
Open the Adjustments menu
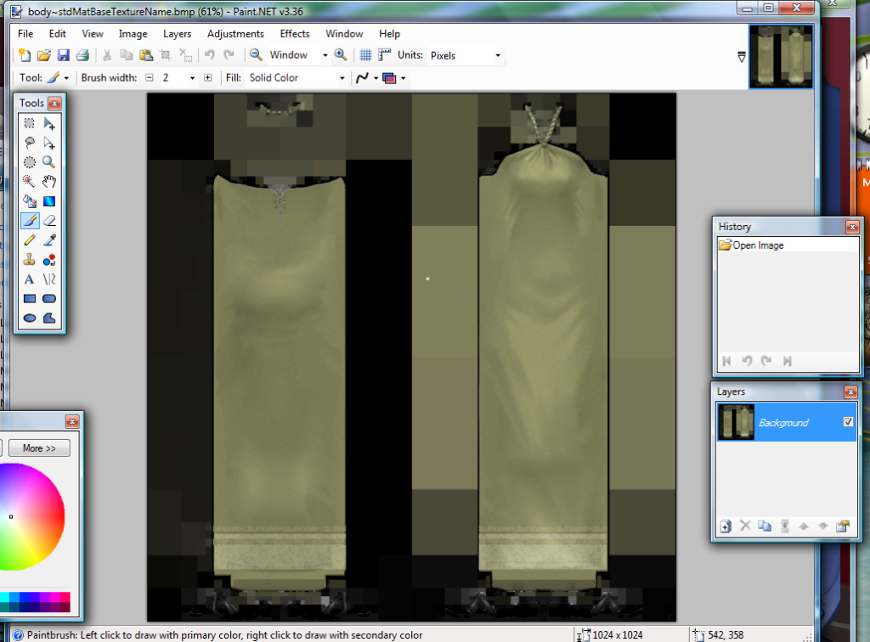coord(235,34)
